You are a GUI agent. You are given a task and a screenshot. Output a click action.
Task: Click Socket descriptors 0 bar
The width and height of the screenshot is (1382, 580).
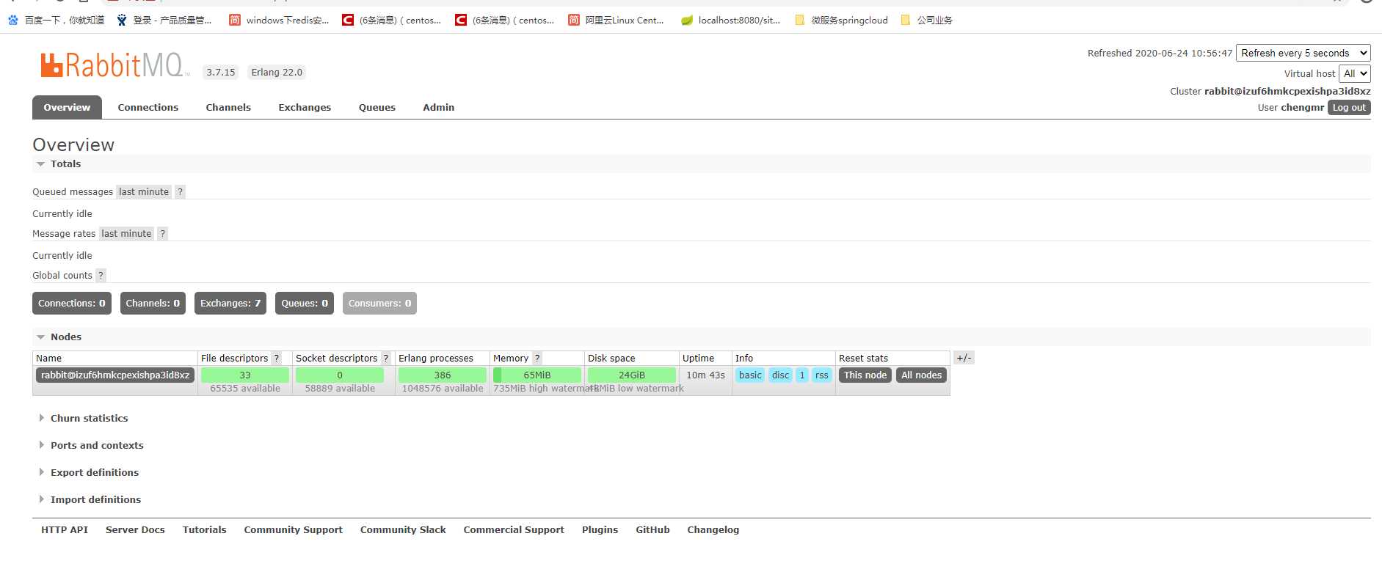click(x=340, y=375)
